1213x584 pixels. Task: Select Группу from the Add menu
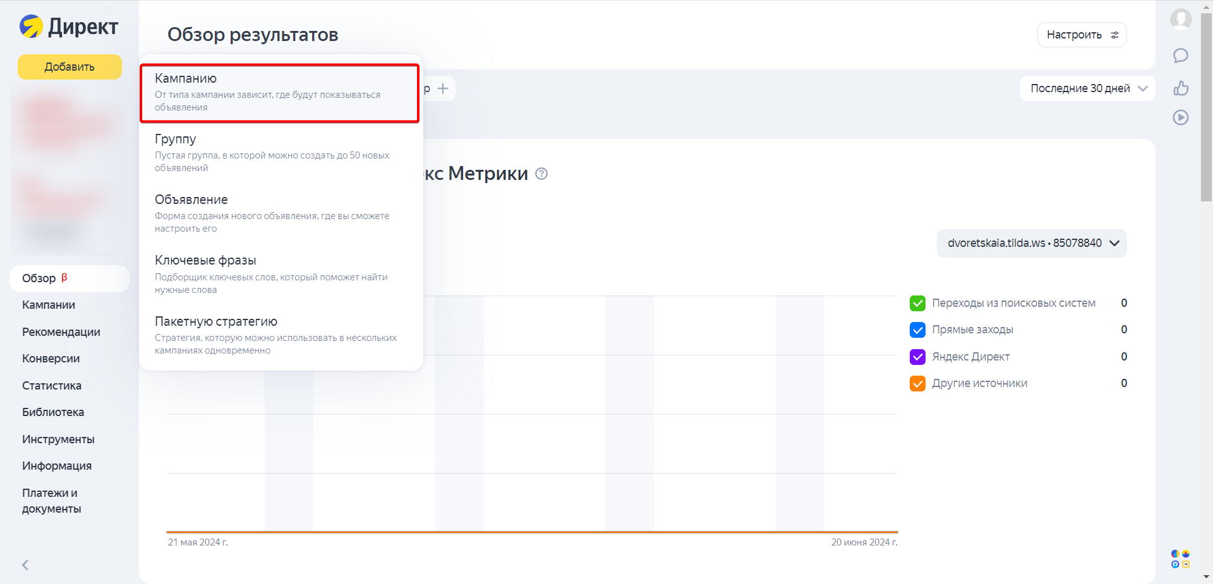tap(280, 153)
